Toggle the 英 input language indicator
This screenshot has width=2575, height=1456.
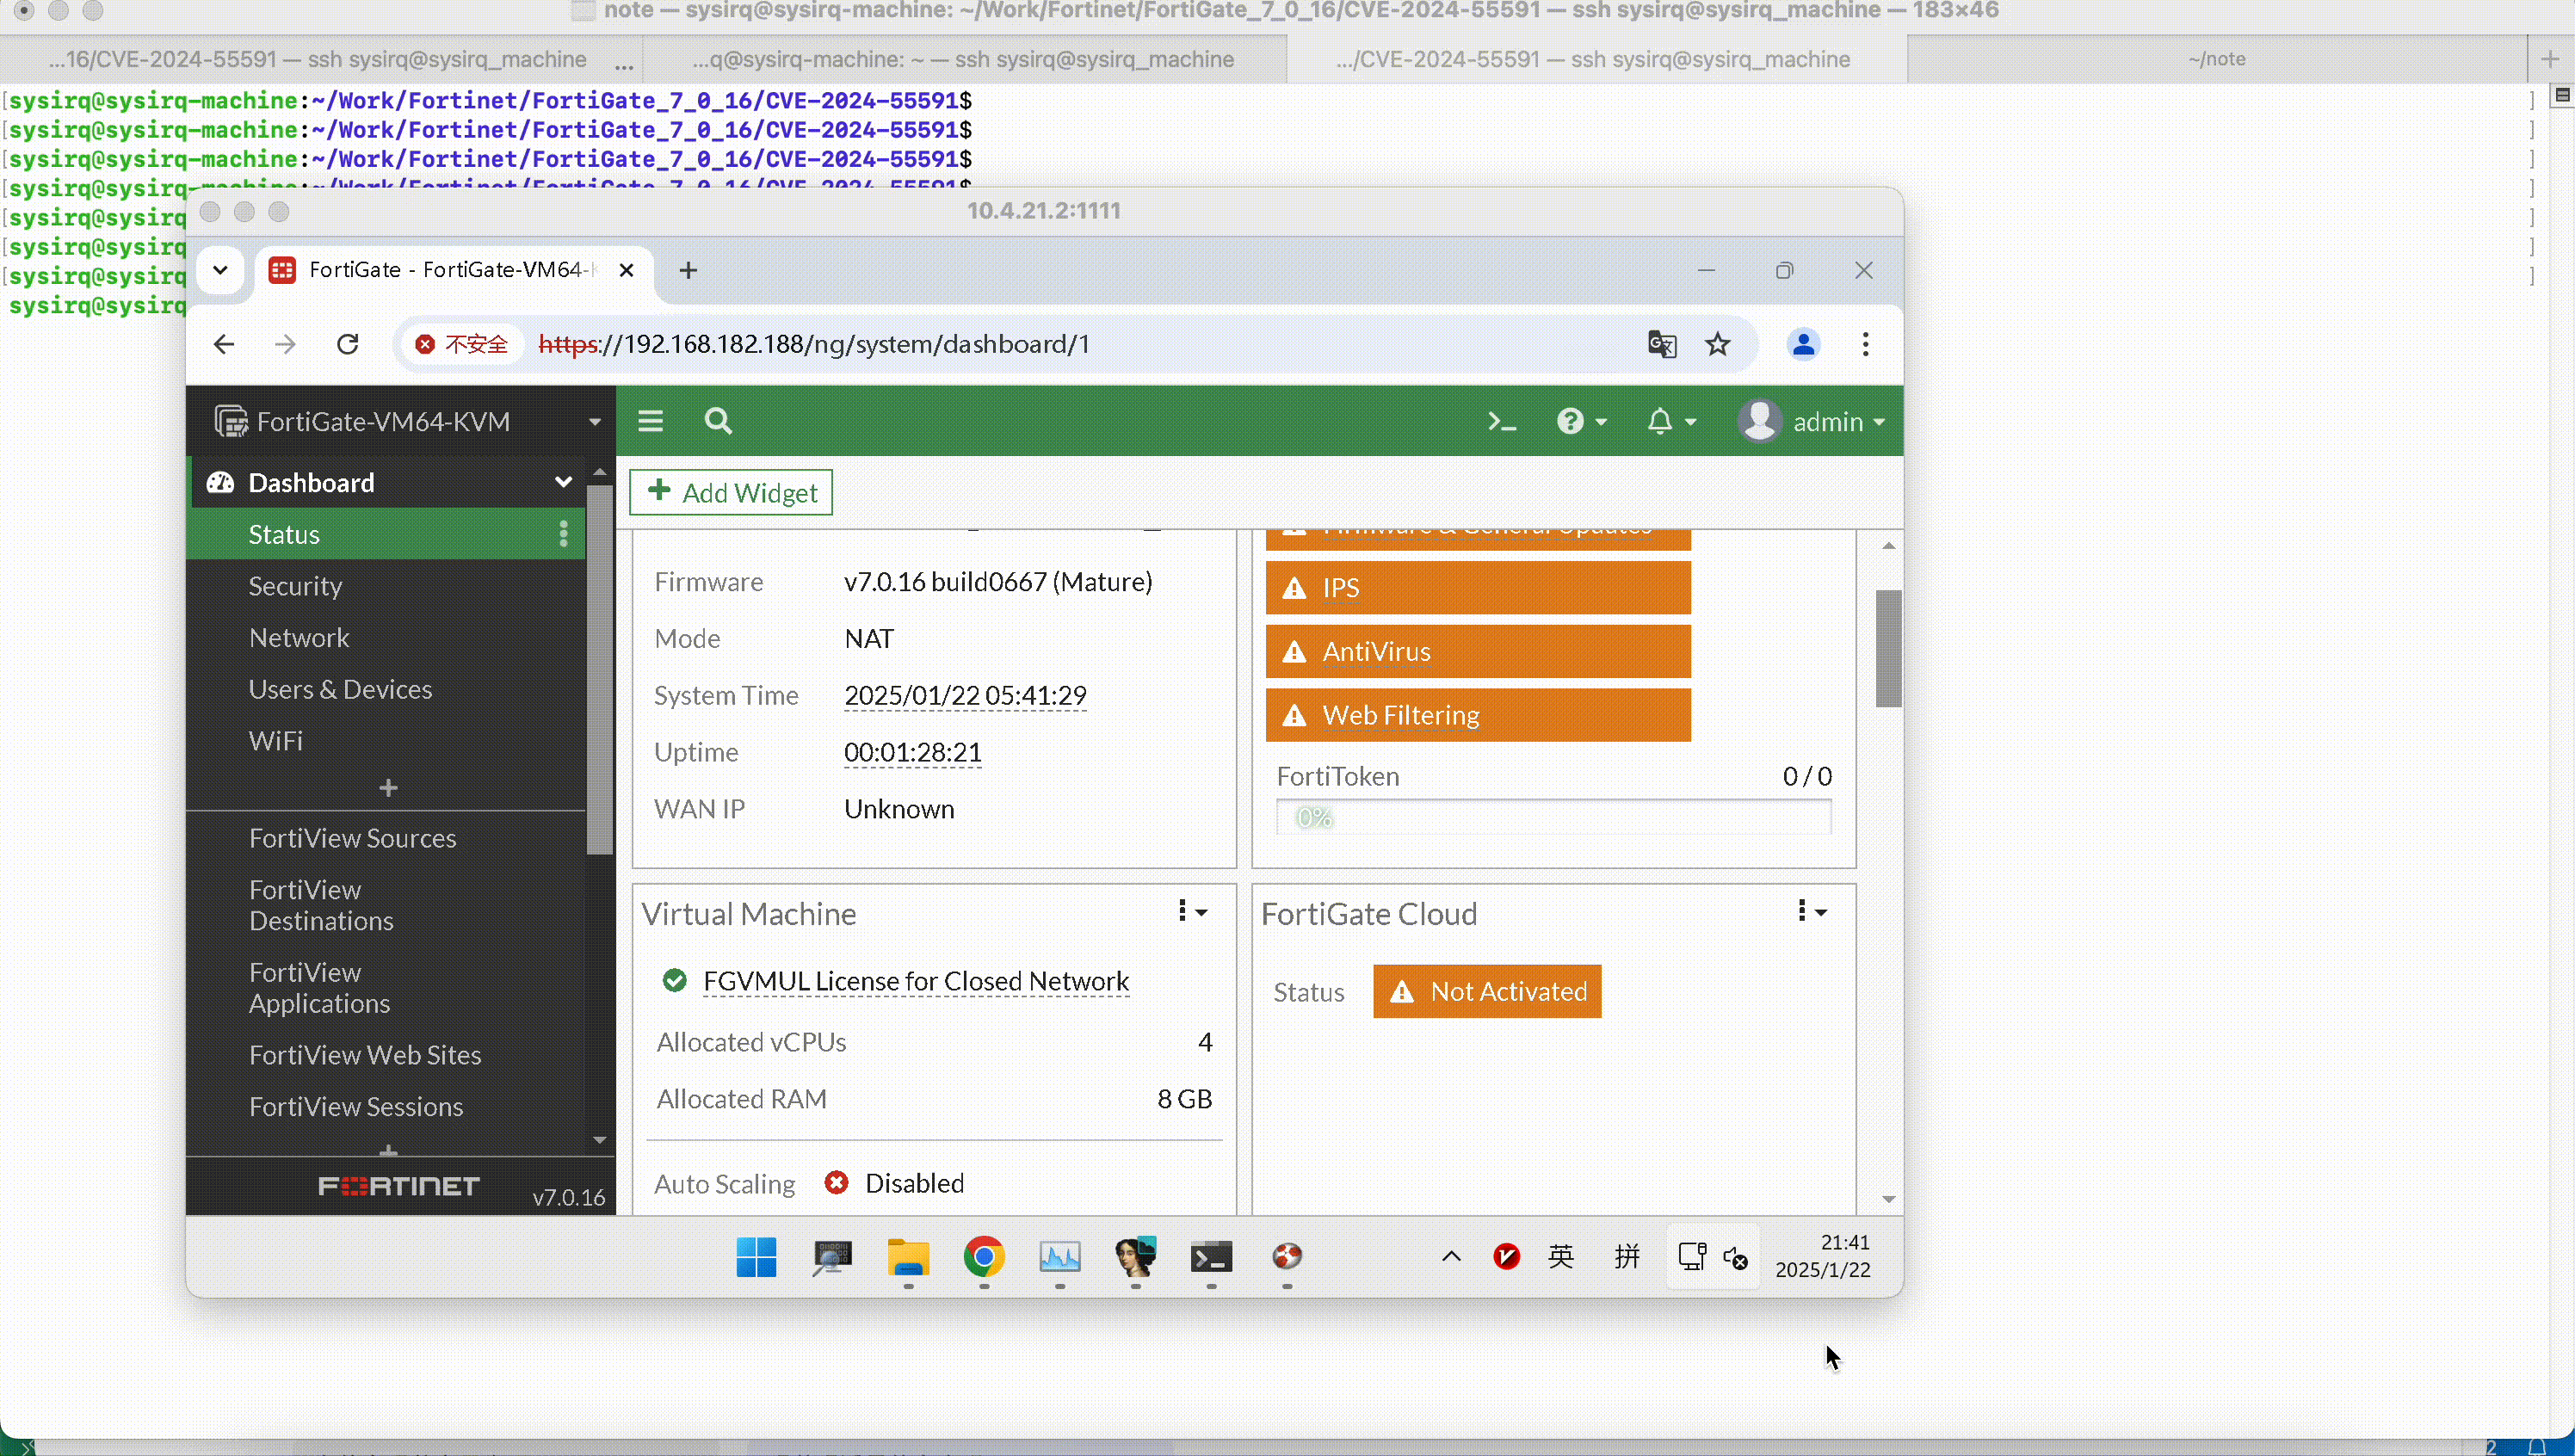point(1561,1257)
